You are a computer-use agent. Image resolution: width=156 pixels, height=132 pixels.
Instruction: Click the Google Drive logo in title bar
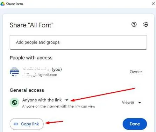(x=2, y=4)
